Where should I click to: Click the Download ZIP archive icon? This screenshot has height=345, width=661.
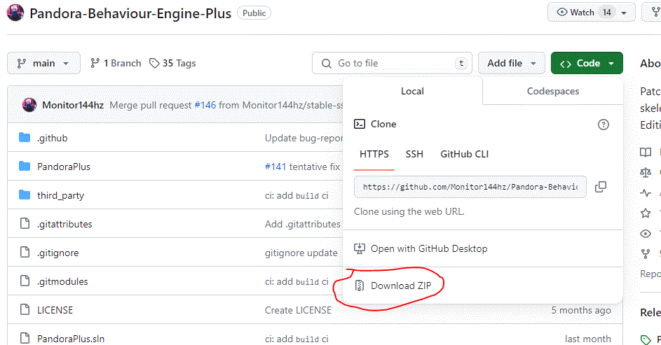(360, 286)
